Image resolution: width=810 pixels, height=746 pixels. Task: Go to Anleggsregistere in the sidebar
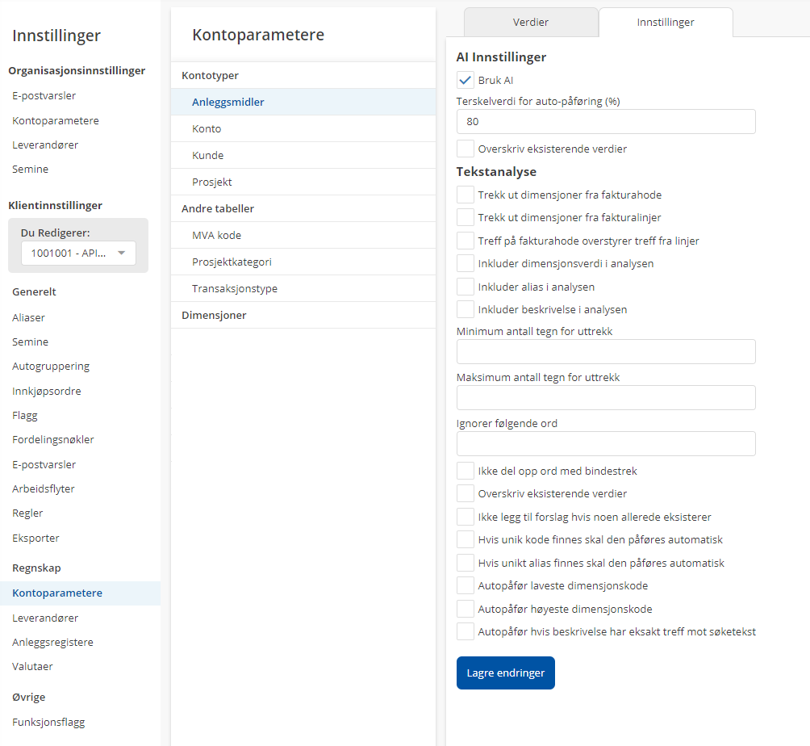[52, 643]
